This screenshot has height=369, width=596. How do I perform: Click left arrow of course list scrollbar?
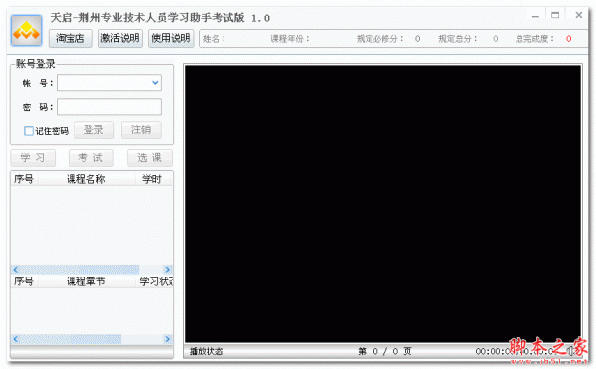[x=15, y=270]
